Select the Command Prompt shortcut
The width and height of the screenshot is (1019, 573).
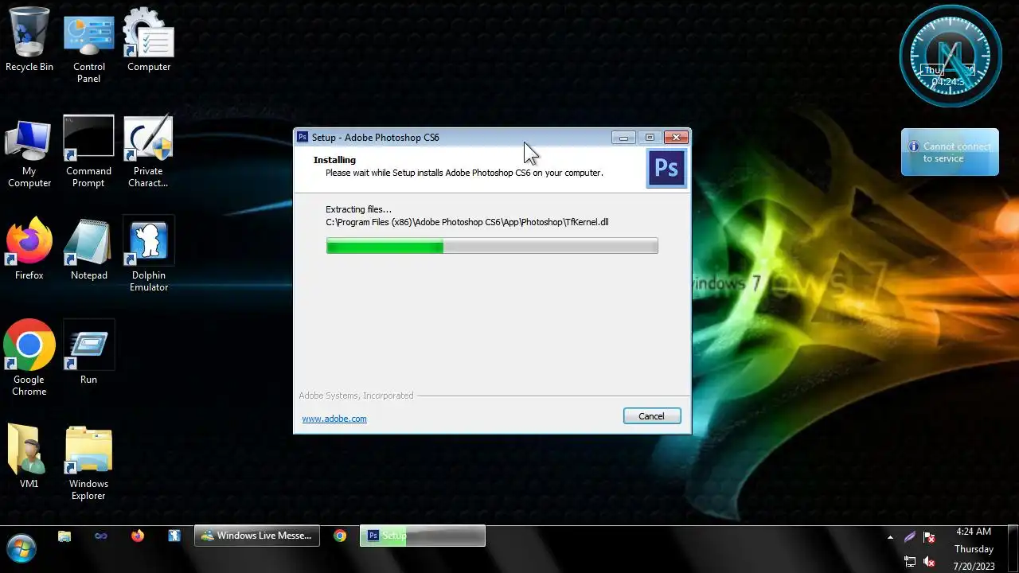pos(89,153)
